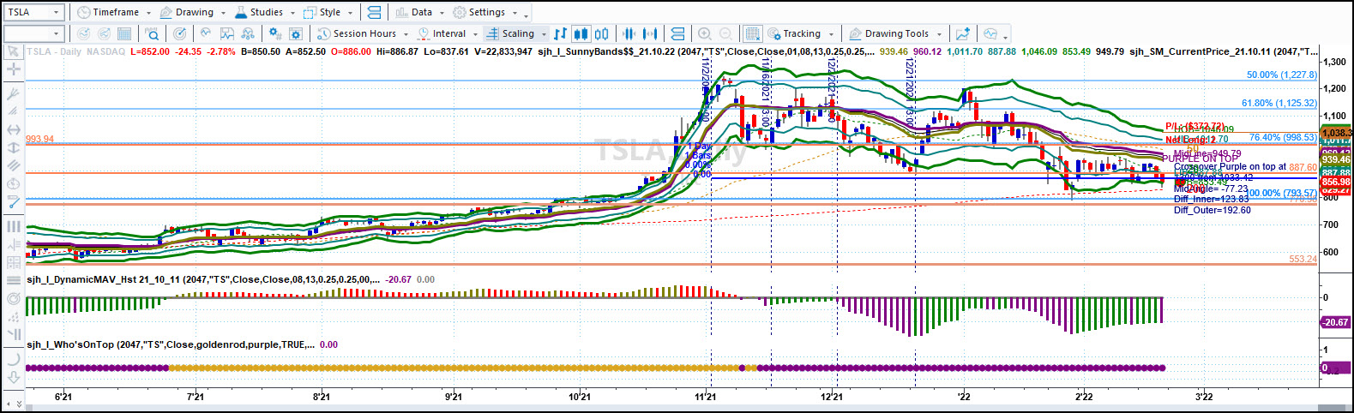The image size is (1354, 413).
Task: Click the stacked panels icon beside Style
Action: pos(374,12)
